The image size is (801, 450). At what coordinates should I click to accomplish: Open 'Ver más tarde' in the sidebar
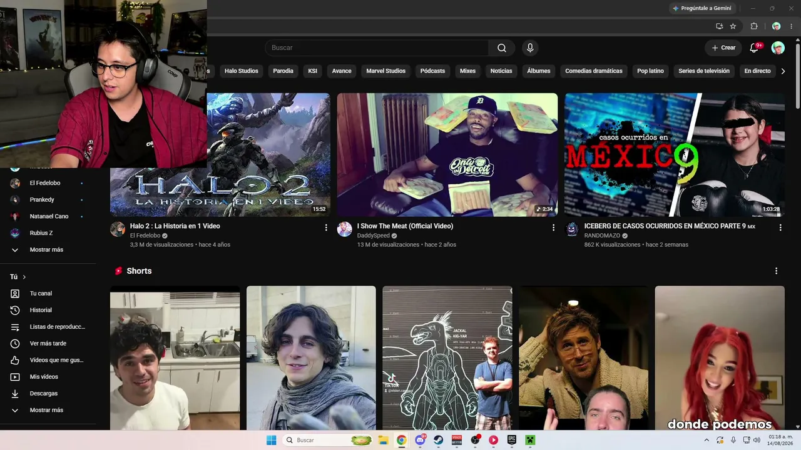pos(46,344)
